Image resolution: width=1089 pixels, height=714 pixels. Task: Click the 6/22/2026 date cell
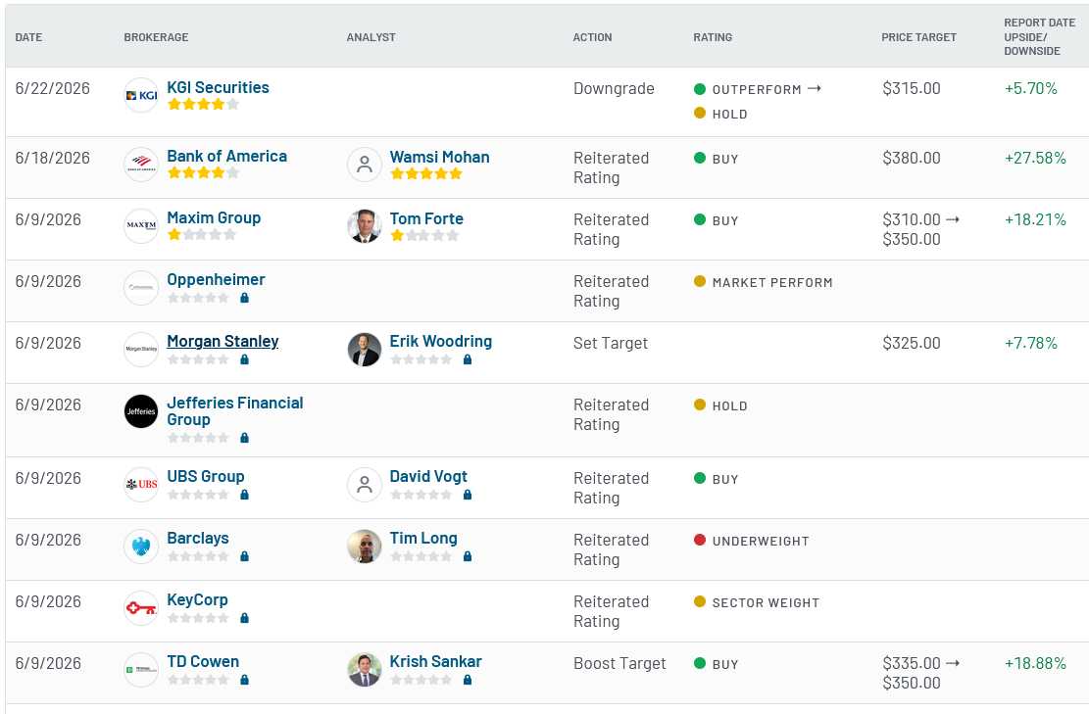53,89
